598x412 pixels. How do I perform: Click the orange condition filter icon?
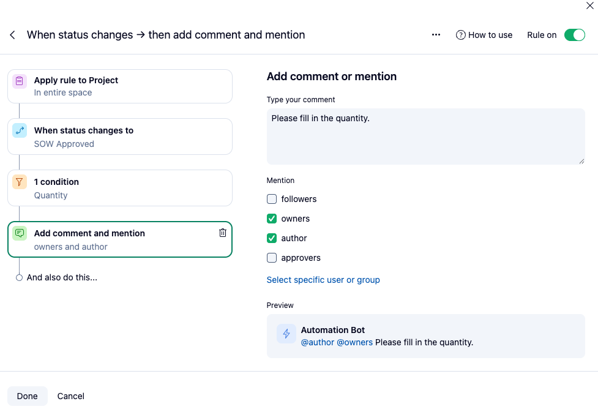[20, 182]
